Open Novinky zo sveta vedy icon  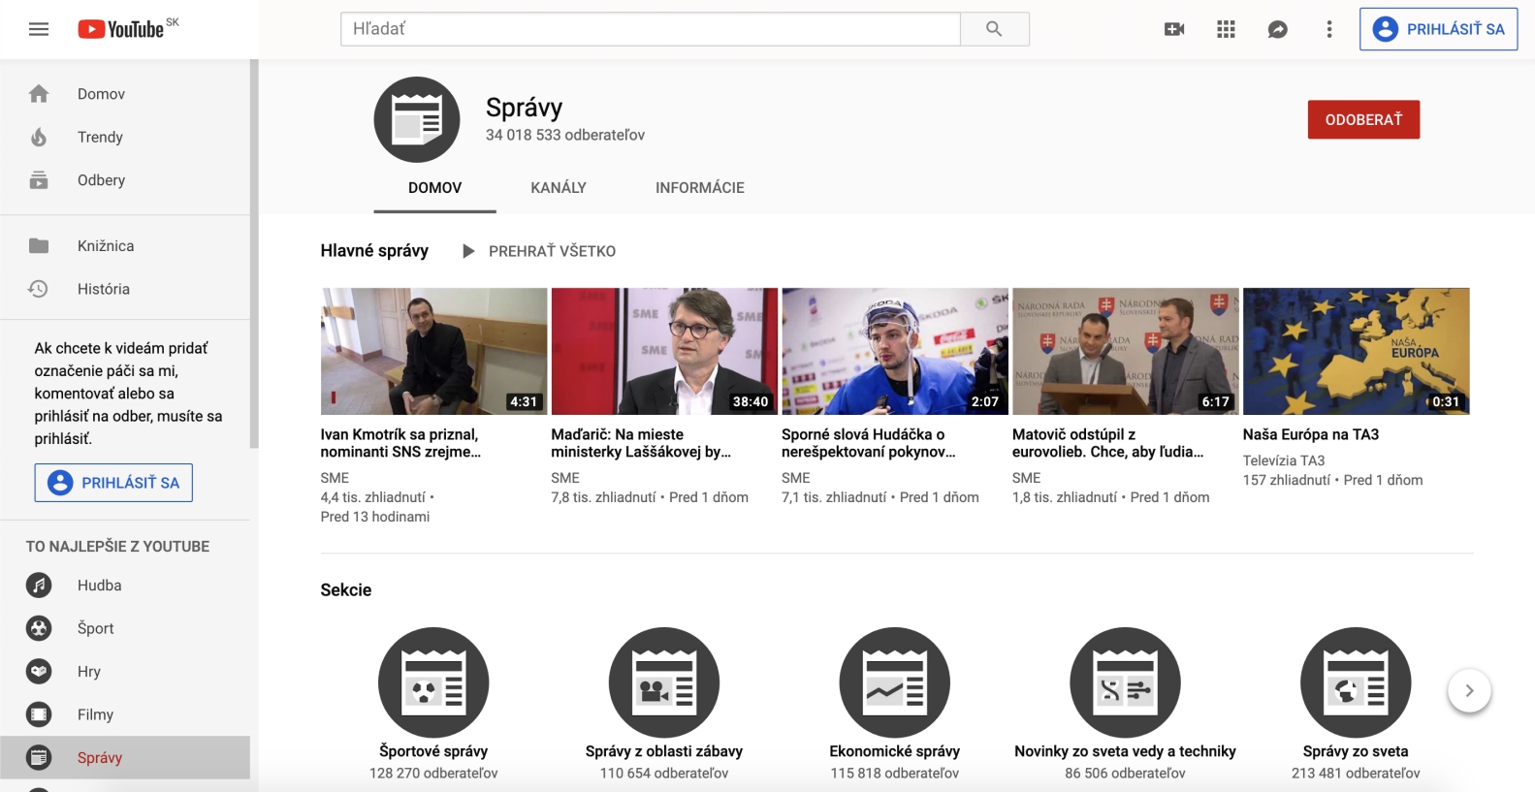click(1125, 682)
